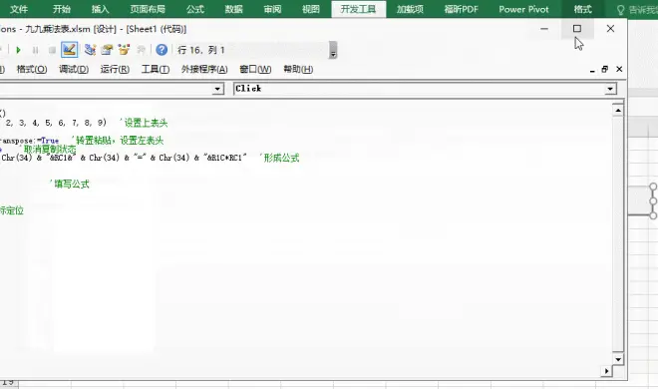
Task: Open the 工具(T) menu
Action: click(156, 69)
